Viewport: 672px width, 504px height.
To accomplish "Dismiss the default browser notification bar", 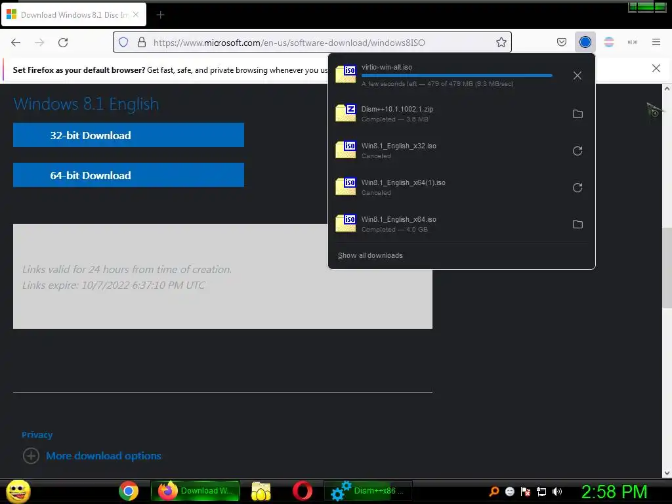I will (x=656, y=68).
